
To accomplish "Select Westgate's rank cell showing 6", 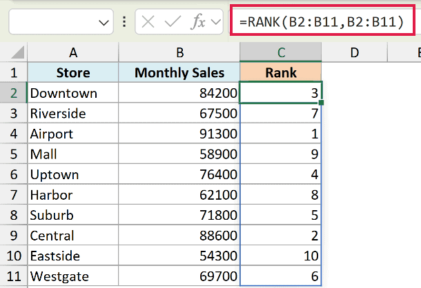I will click(x=281, y=276).
